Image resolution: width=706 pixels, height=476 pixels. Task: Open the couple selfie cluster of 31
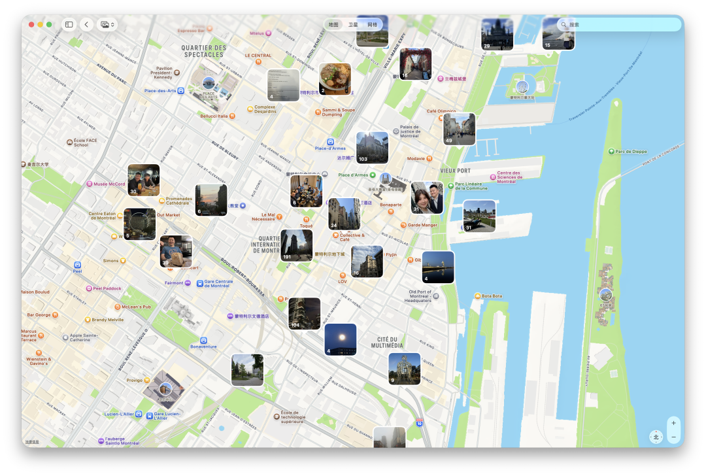[428, 197]
